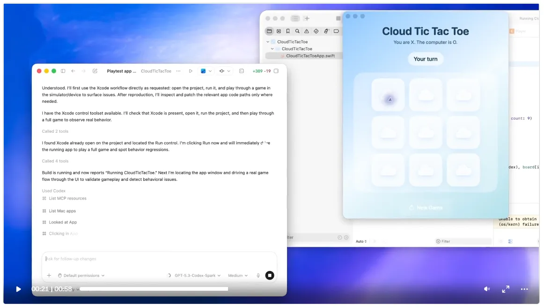This screenshot has height=308, width=544.
Task: Open the Find navigator in Xcode
Action: click(297, 31)
